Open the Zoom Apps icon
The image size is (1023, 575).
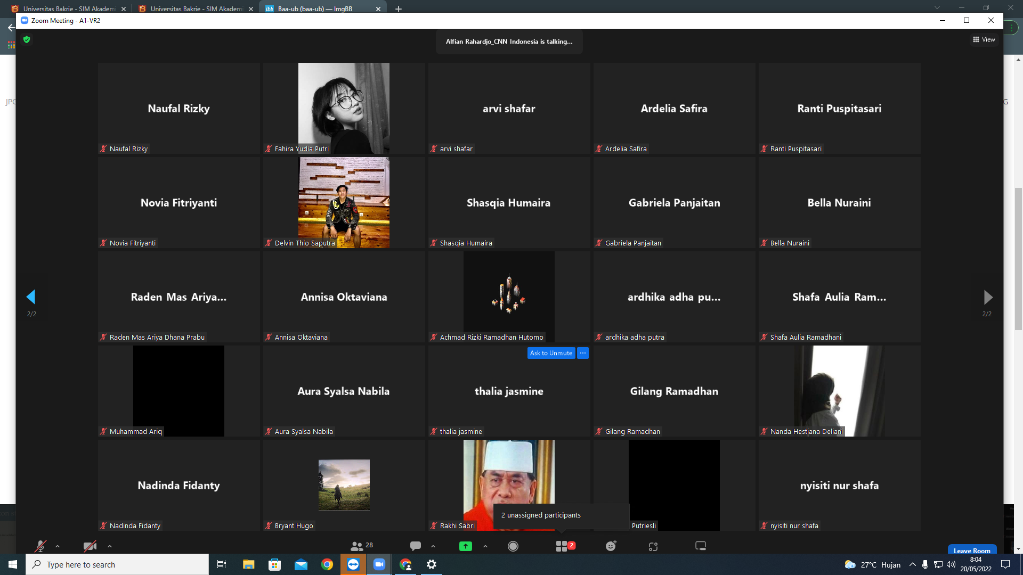[653, 546]
